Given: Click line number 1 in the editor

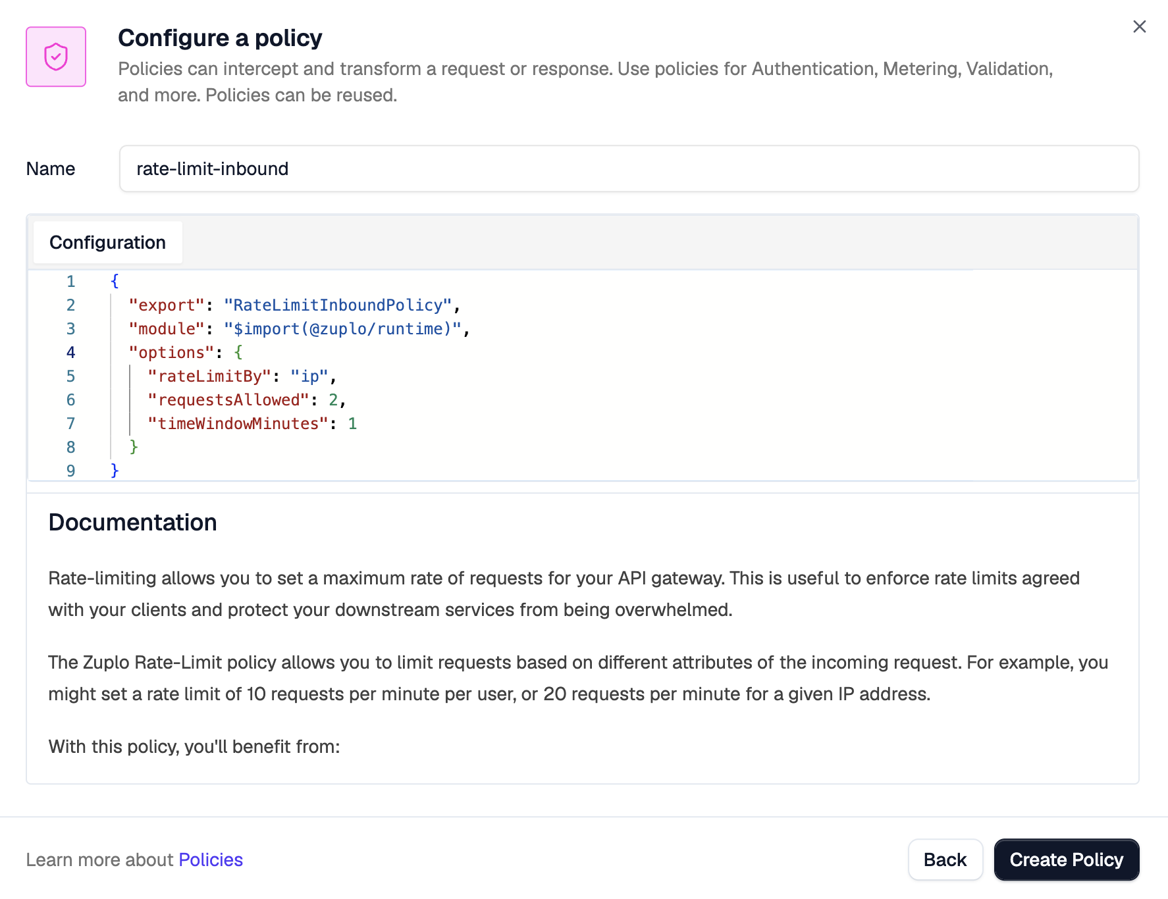Looking at the screenshot, I should pos(70,281).
